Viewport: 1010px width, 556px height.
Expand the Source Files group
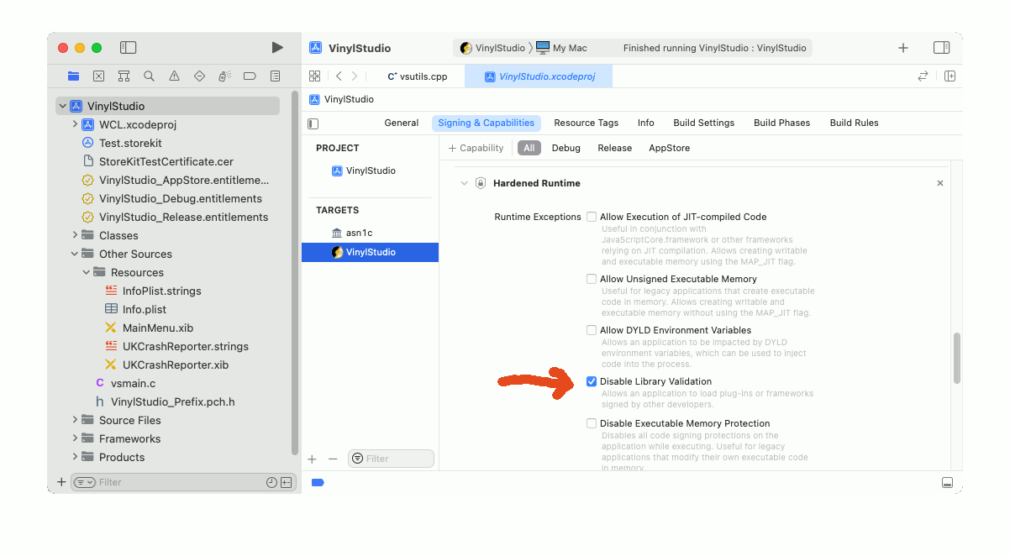[75, 420]
